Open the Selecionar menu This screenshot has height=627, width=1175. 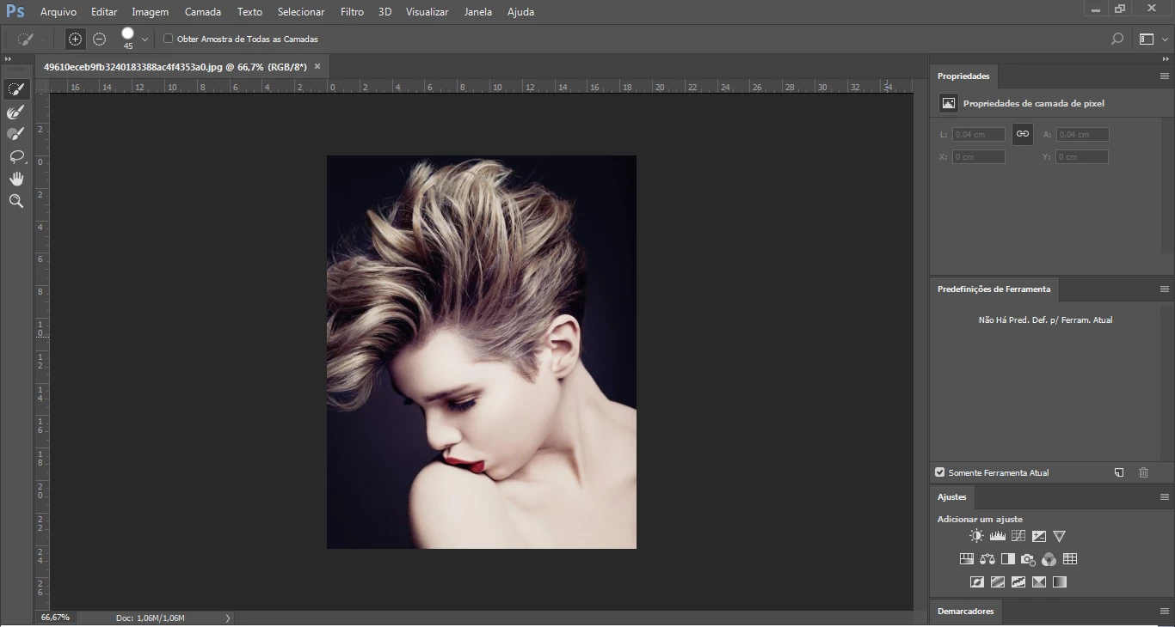pos(301,12)
